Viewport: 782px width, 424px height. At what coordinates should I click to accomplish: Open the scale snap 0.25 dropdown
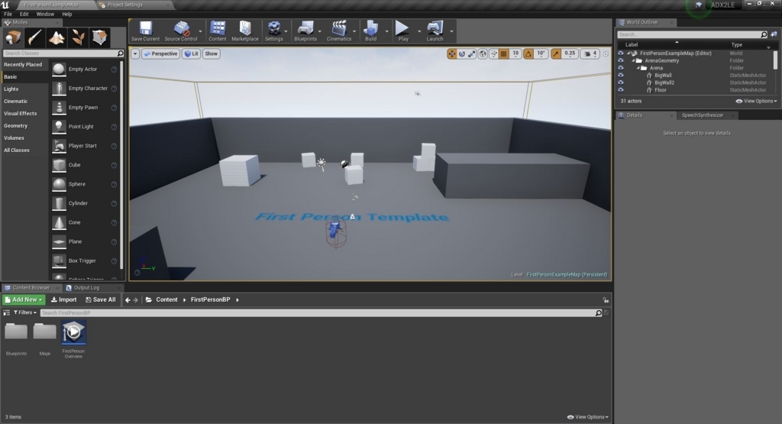click(x=570, y=54)
